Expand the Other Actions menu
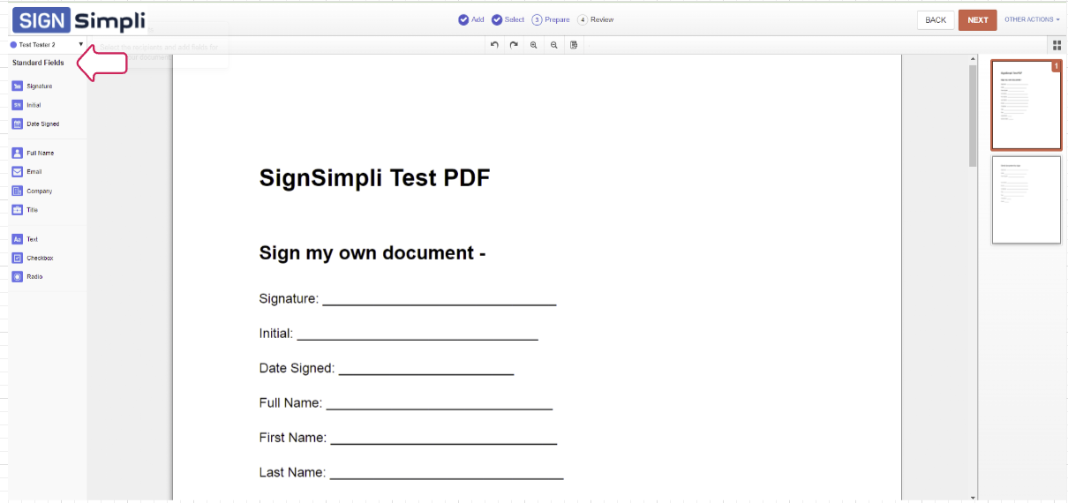 (1032, 19)
